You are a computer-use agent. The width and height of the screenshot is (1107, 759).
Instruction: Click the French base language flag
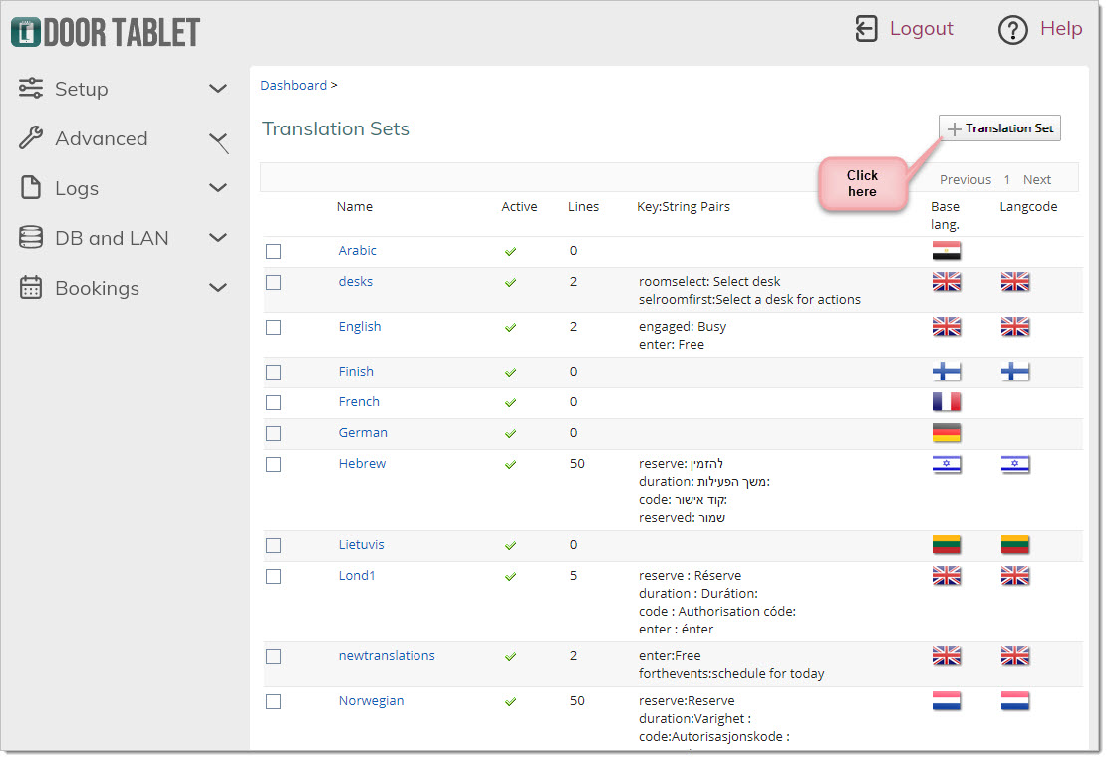point(947,402)
